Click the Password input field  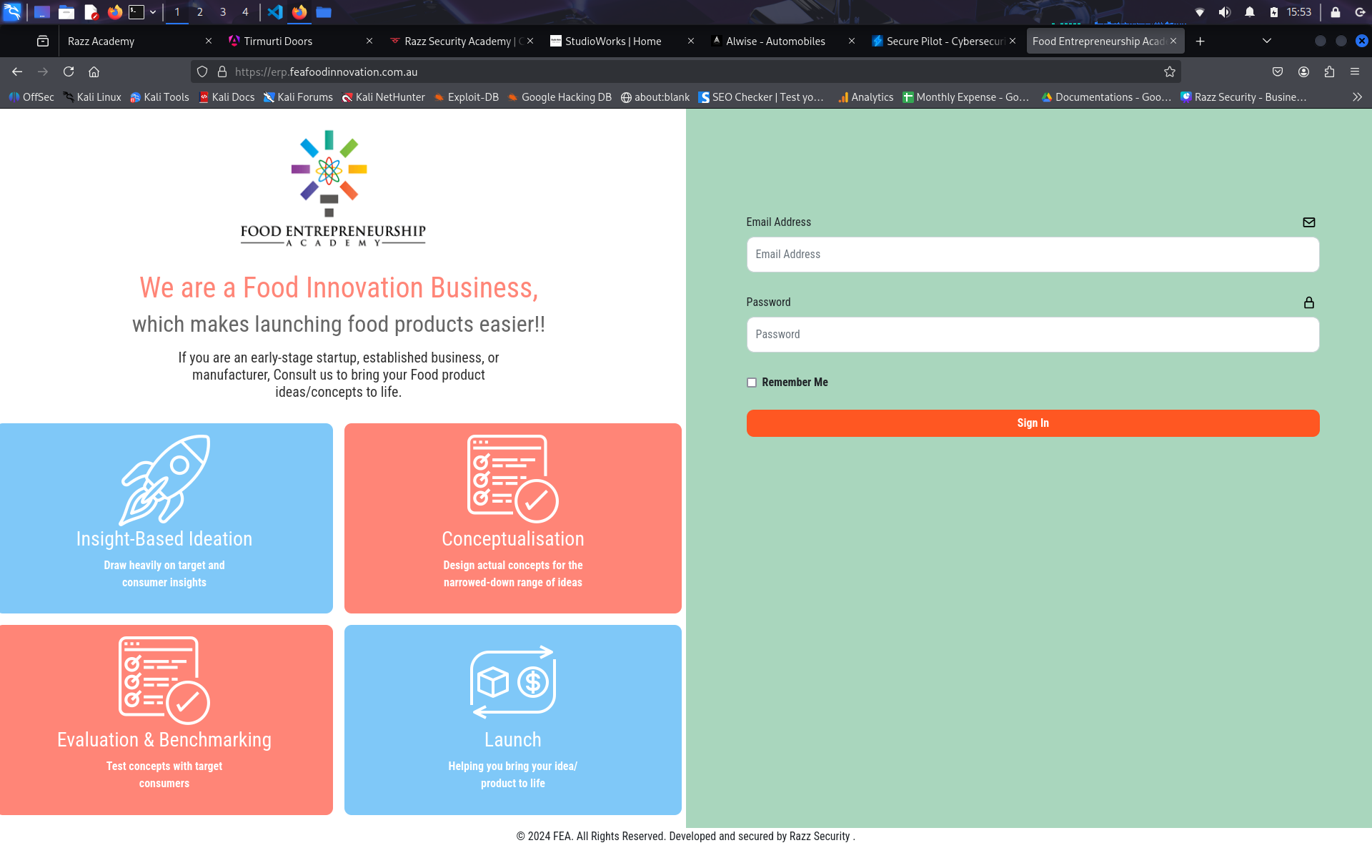coord(1033,335)
